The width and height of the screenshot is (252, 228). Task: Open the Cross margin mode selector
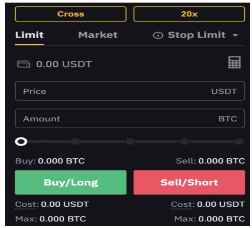coord(71,14)
